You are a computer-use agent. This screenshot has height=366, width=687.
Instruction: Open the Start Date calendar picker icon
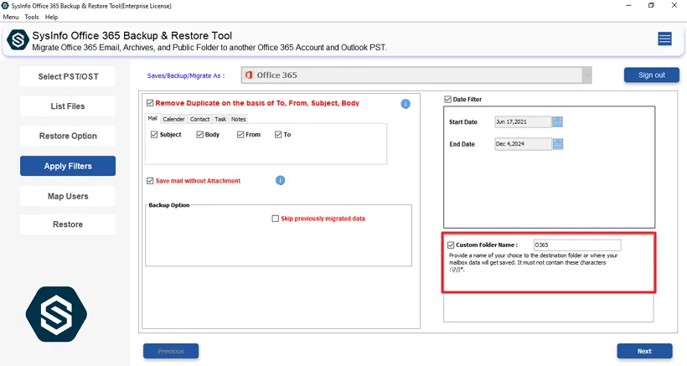tap(558, 121)
